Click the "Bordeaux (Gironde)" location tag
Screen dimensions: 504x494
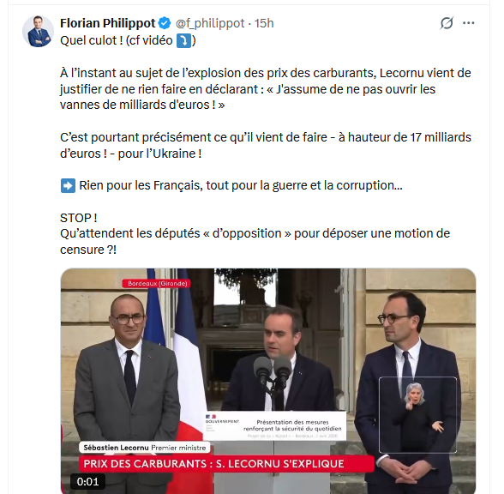click(x=157, y=283)
